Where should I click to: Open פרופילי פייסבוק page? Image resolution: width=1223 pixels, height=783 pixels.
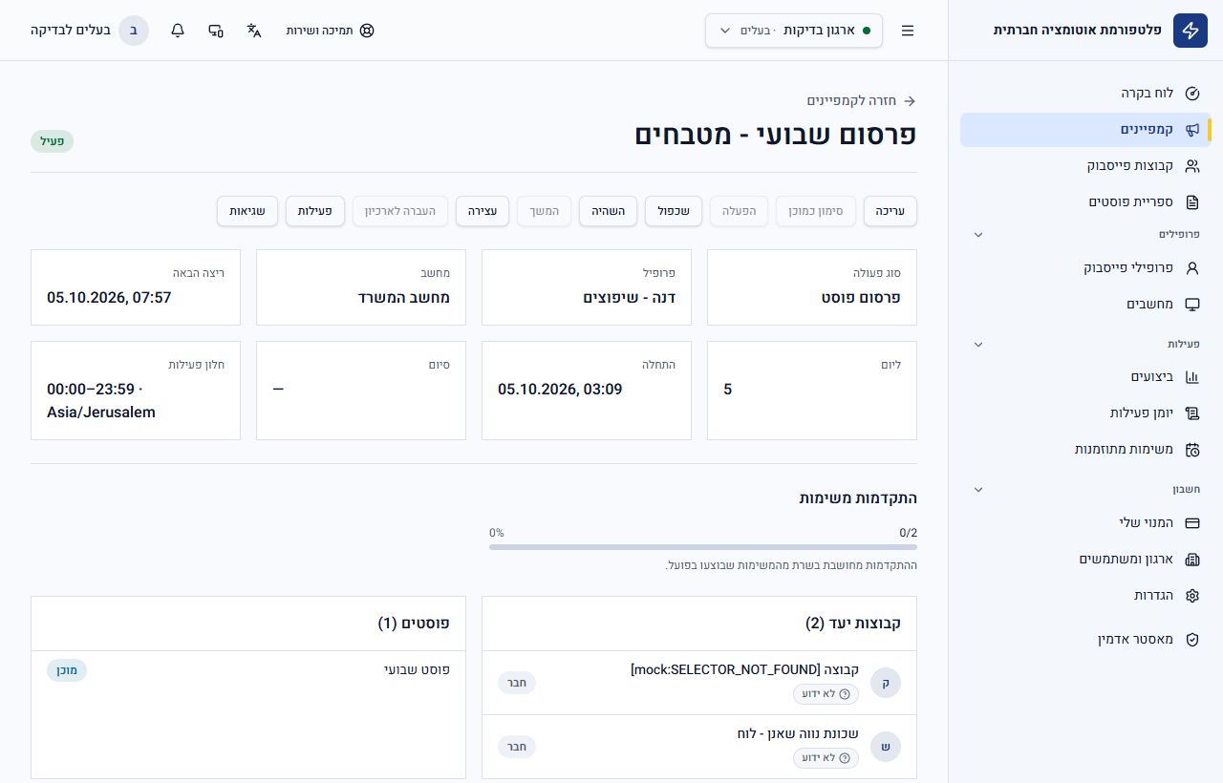point(1085,268)
